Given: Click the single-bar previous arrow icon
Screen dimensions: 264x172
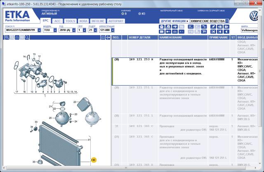Looking at the screenshot, I should [x=220, y=31].
